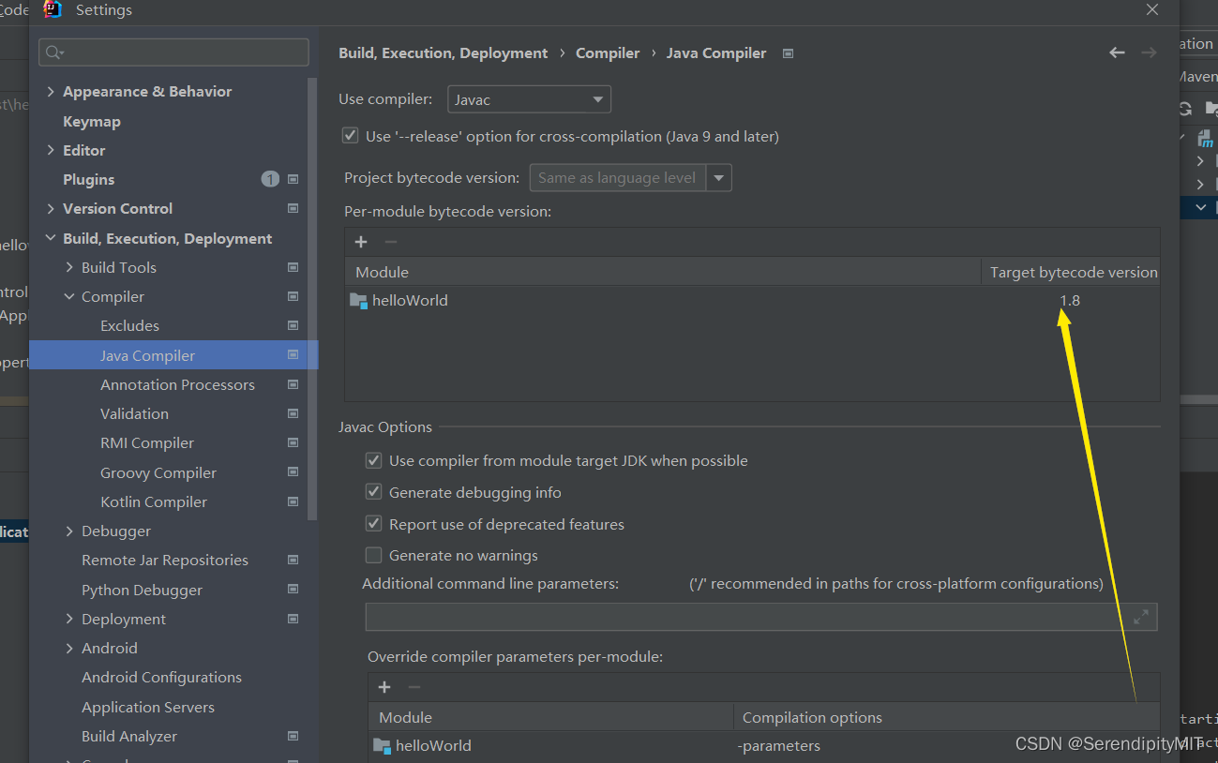Open Plugins settings
Viewport: 1218px width, 763px height.
click(x=88, y=179)
